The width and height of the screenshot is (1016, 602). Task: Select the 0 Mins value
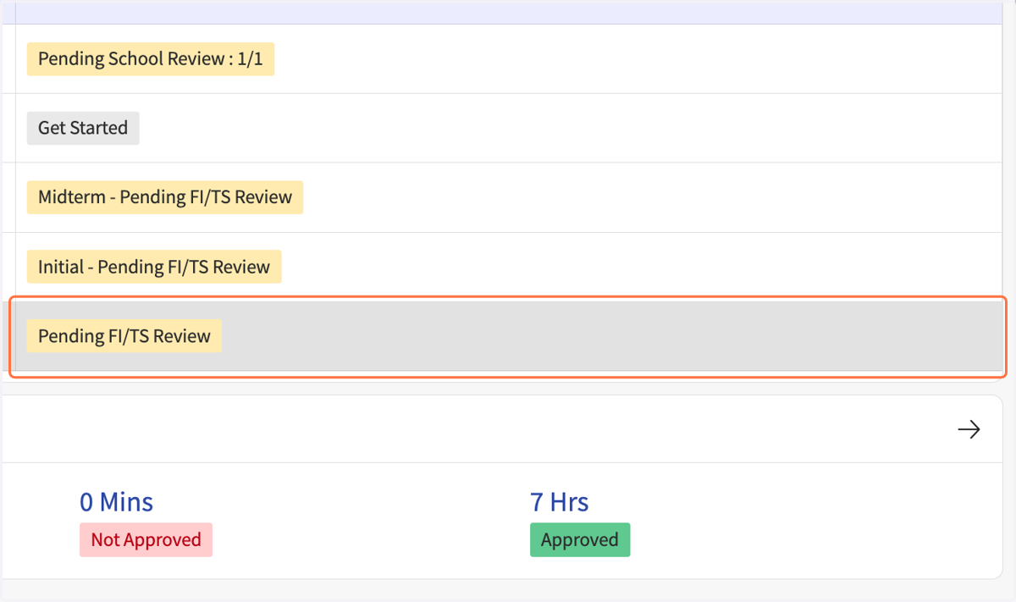116,502
